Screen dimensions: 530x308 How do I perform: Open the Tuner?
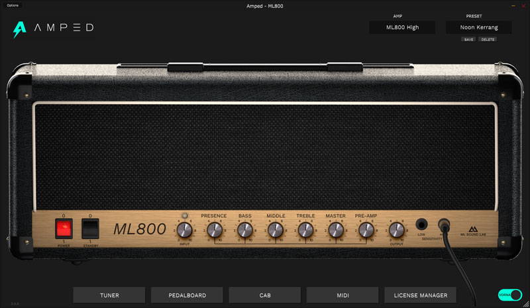(x=109, y=295)
